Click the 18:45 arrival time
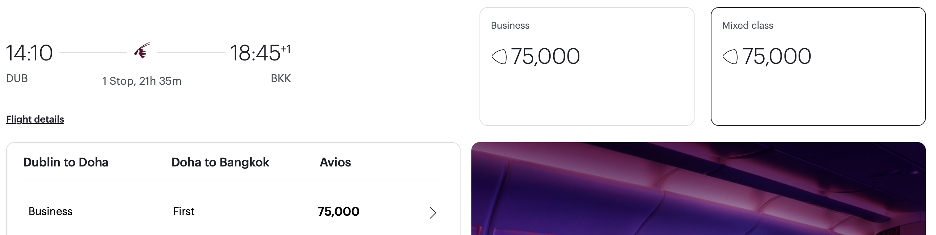This screenshot has width=936, height=235. point(255,53)
